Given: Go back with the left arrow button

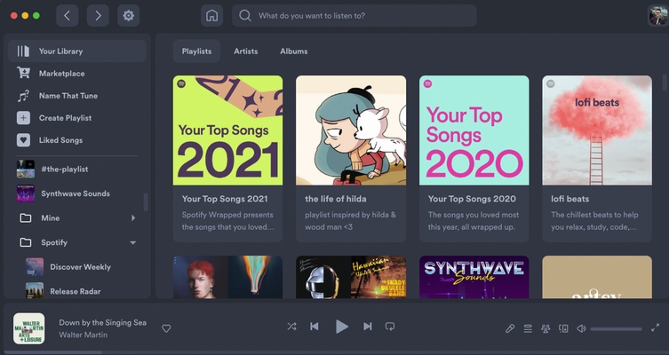Looking at the screenshot, I should [x=67, y=16].
